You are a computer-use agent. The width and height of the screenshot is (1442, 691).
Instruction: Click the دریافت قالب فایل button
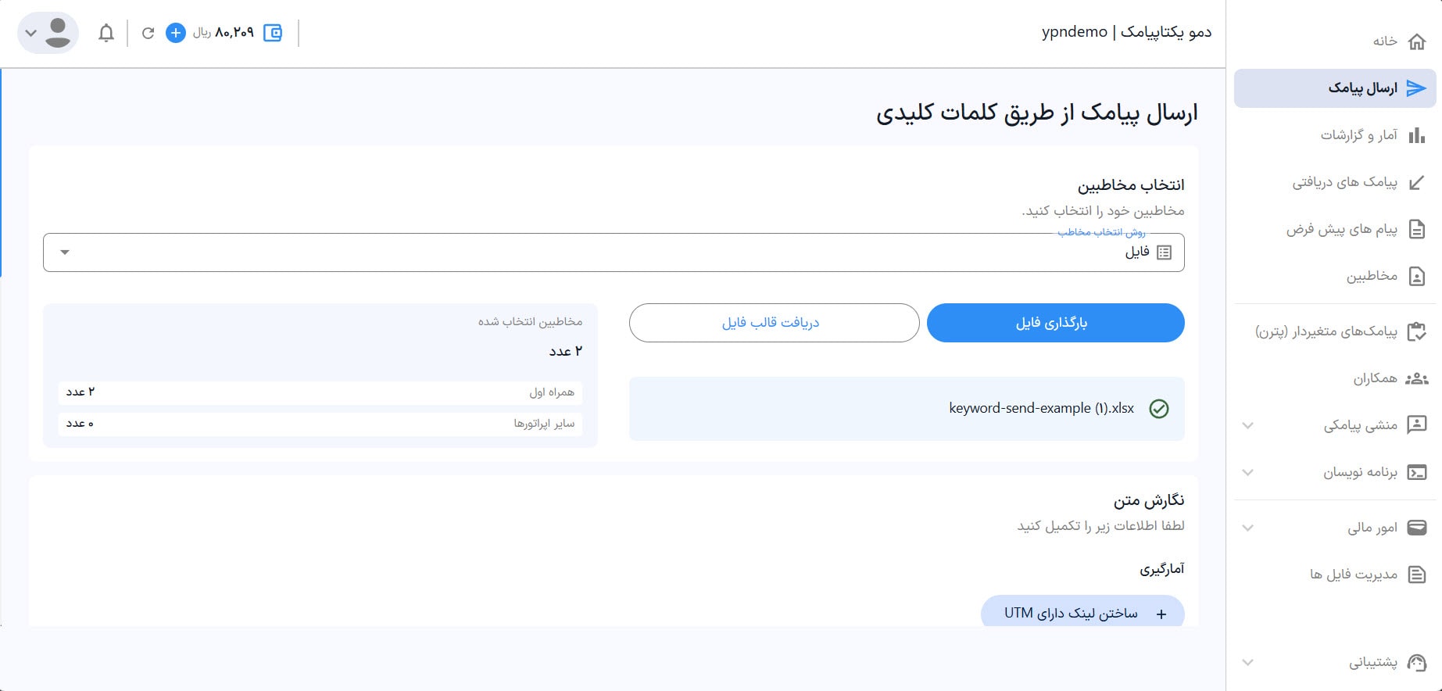click(774, 323)
